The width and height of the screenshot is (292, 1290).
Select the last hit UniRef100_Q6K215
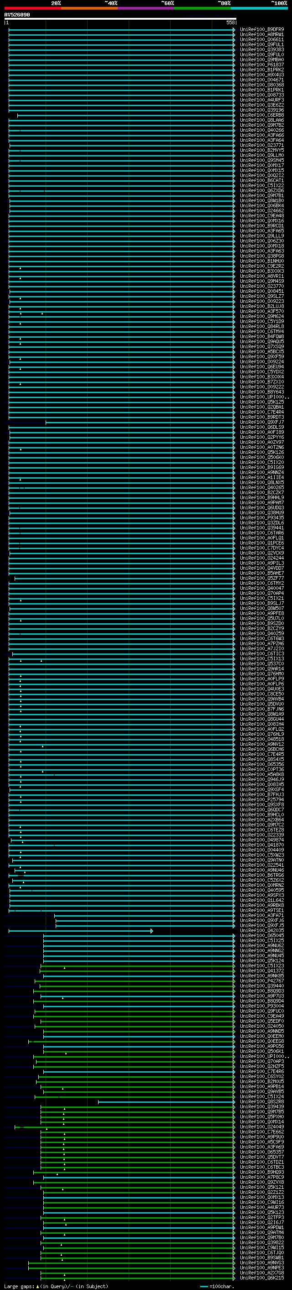coord(262,1278)
